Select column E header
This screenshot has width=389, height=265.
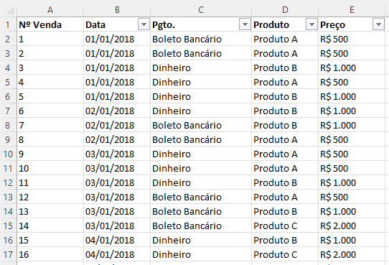352,10
